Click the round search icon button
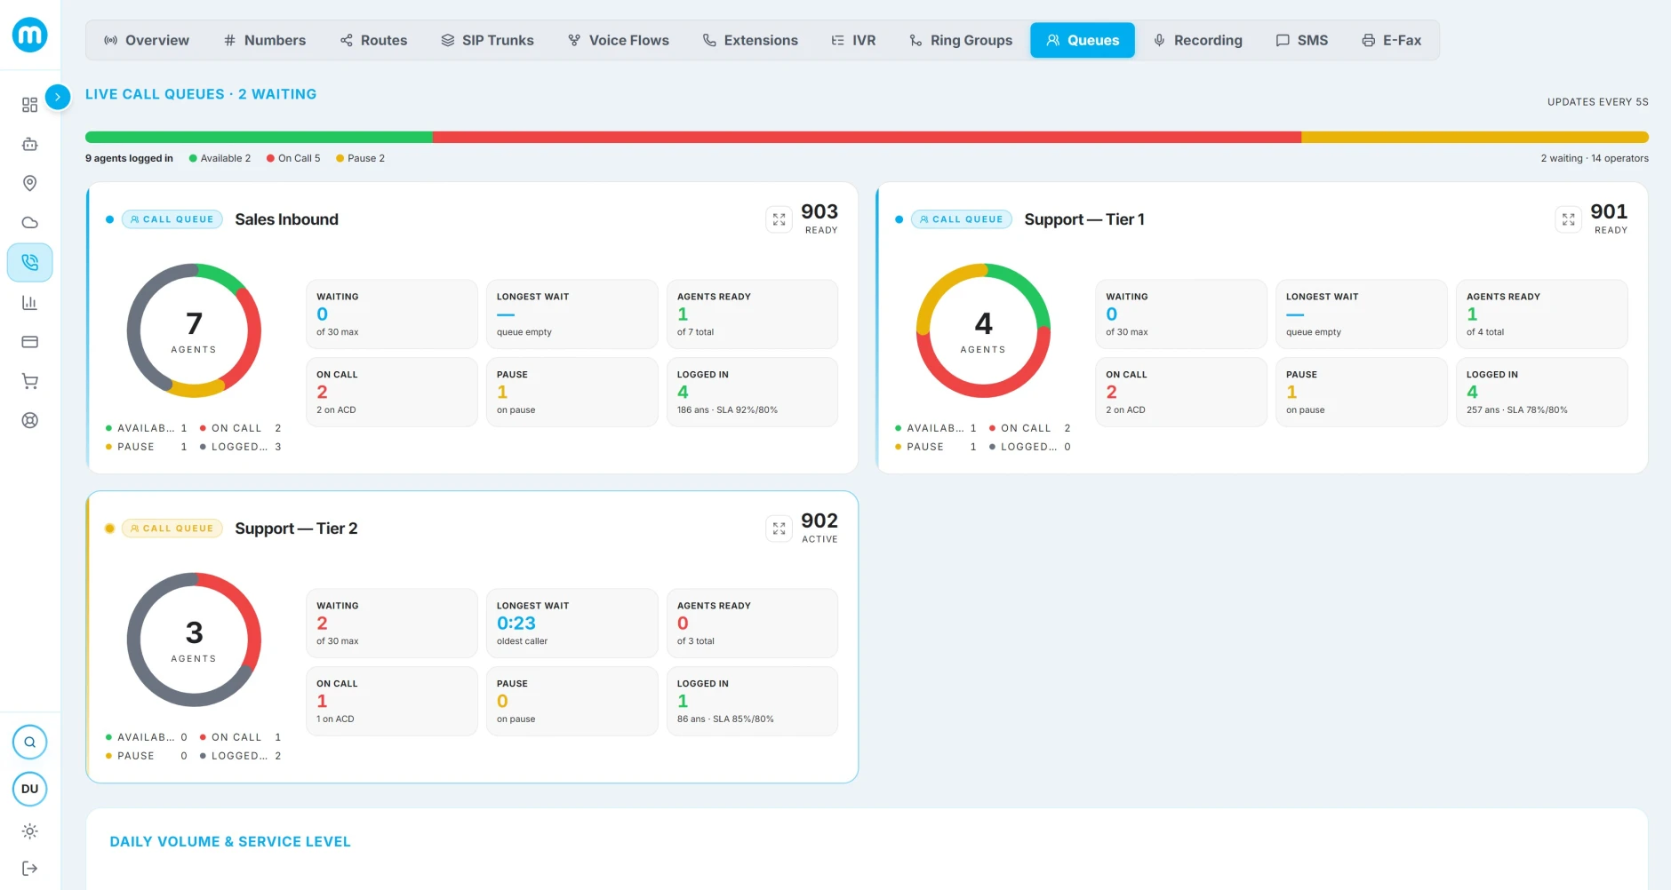Viewport: 1671px width, 890px height. tap(29, 742)
